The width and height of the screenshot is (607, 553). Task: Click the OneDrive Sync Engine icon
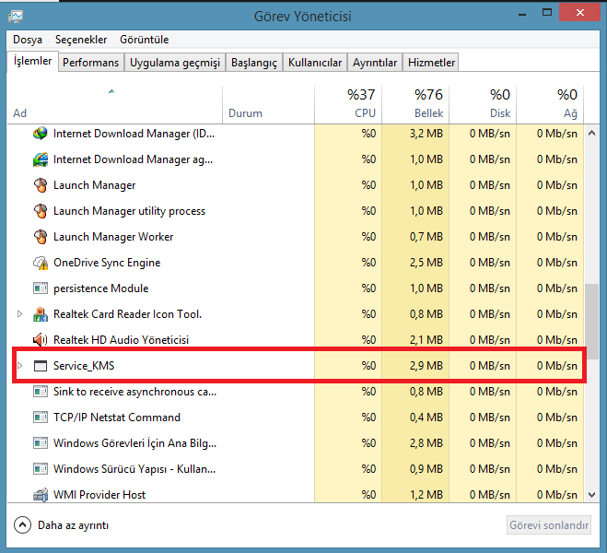point(40,263)
